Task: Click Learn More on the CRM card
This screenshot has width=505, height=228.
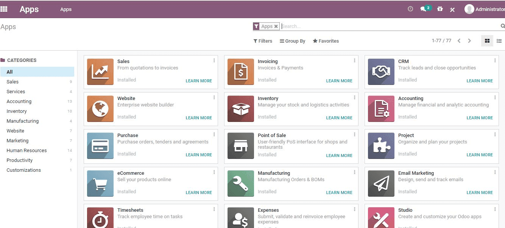Action: point(480,81)
